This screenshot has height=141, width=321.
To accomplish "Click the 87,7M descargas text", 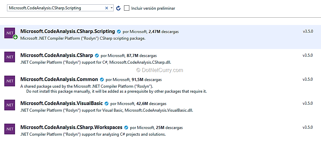I will [142, 56].
